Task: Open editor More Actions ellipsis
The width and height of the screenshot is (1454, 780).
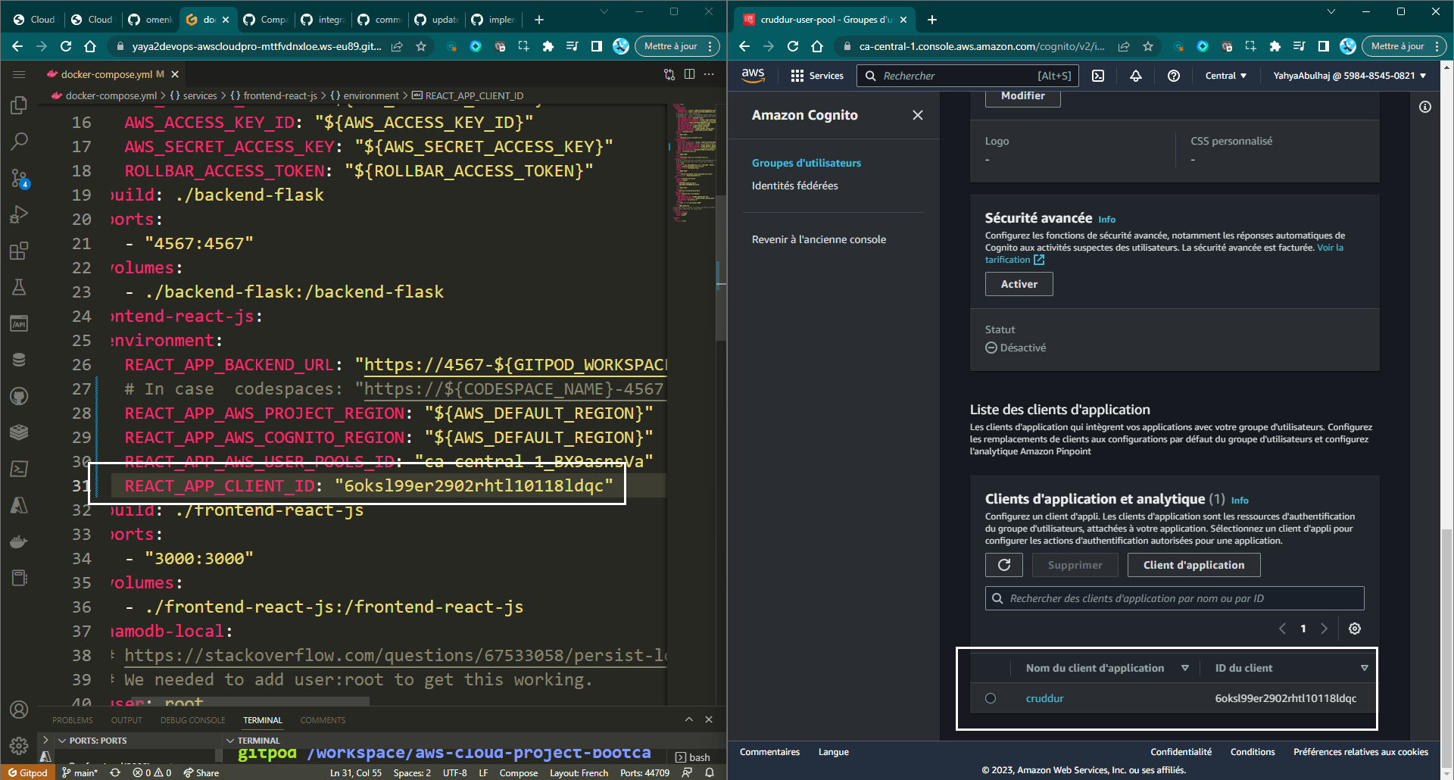Action: (x=709, y=74)
